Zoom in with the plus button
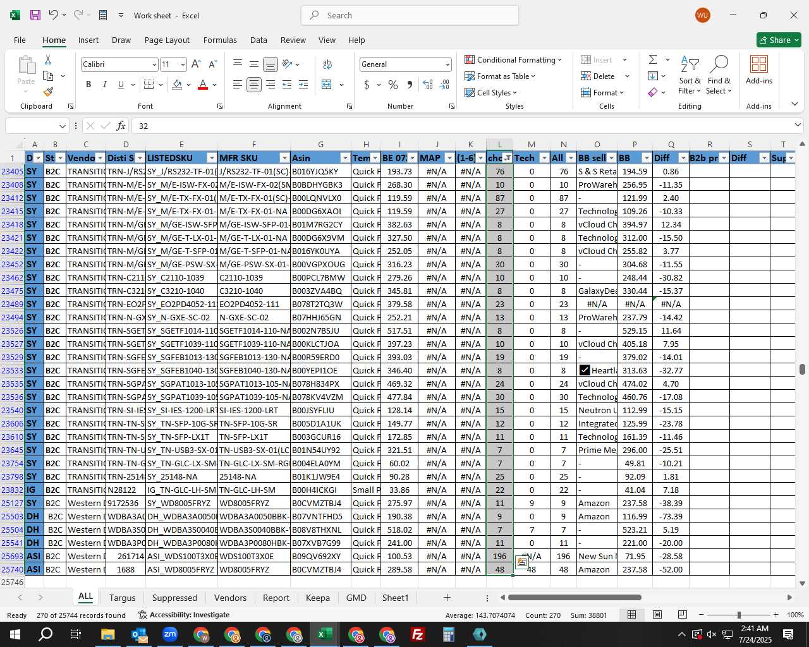 [x=776, y=615]
